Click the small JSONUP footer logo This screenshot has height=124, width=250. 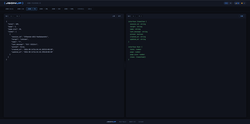click(x=111, y=122)
